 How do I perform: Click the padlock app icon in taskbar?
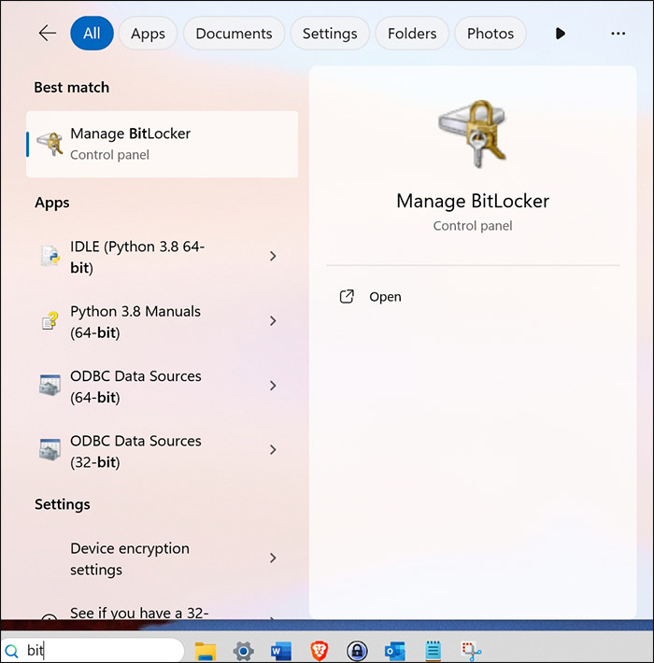(356, 651)
